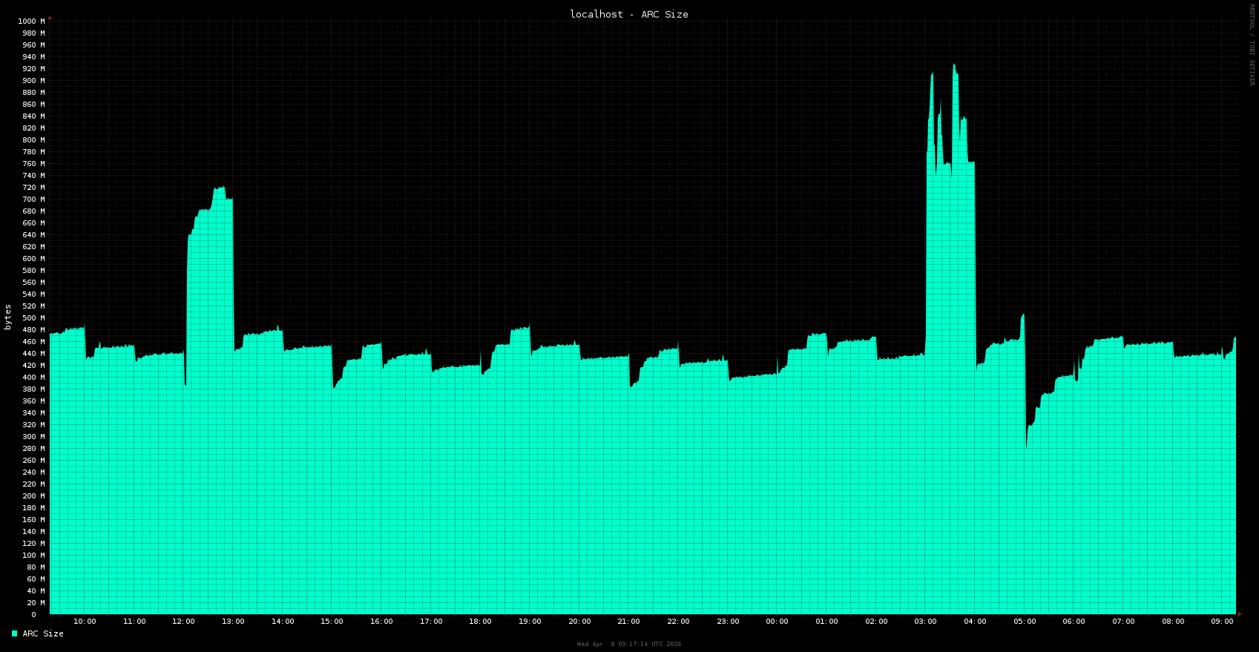The height and width of the screenshot is (652, 1259).
Task: Select the 12:00 time axis label
Action: tap(183, 622)
